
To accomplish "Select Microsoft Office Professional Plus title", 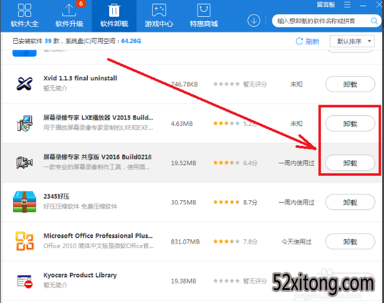I will (98, 236).
